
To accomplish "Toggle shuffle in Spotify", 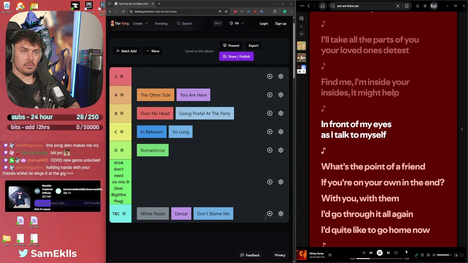I will [x=363, y=253].
